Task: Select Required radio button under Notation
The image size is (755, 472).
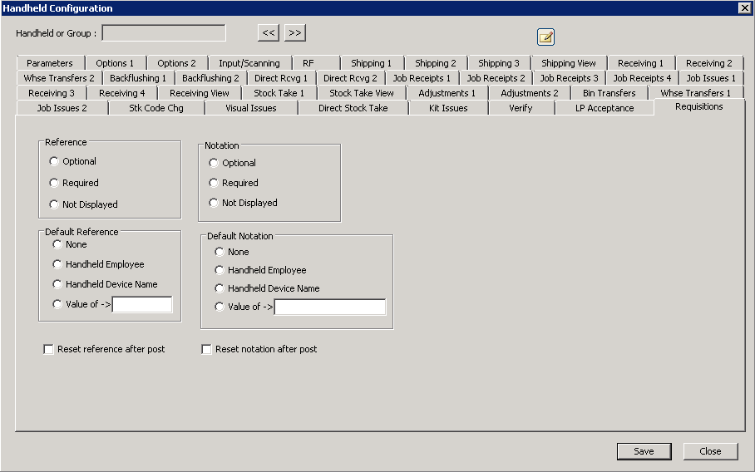Action: point(214,183)
